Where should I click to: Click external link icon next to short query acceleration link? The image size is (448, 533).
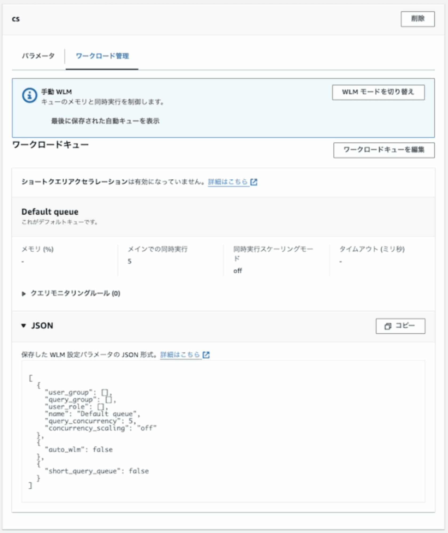[254, 182]
